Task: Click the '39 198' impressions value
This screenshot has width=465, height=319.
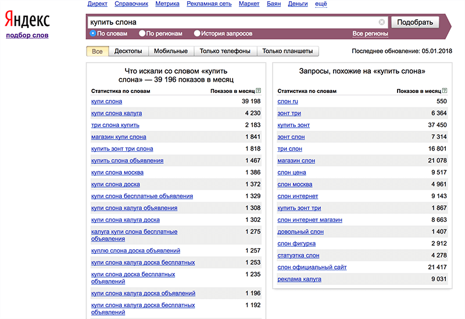Action: [x=251, y=101]
